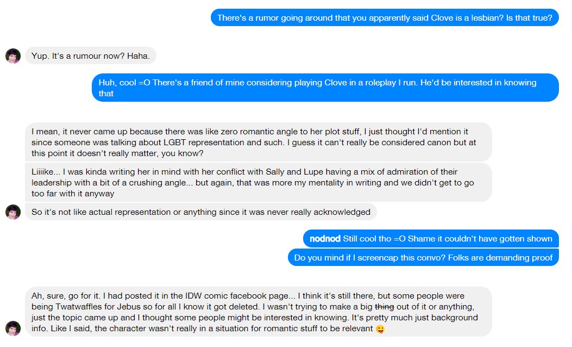Click the avatar beside "Yup. It's a rumour now?"
Screen dimensions: 572x347
click(x=13, y=56)
